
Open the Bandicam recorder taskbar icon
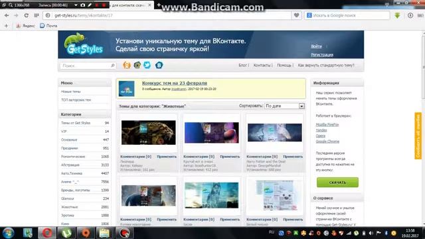click(x=124, y=233)
